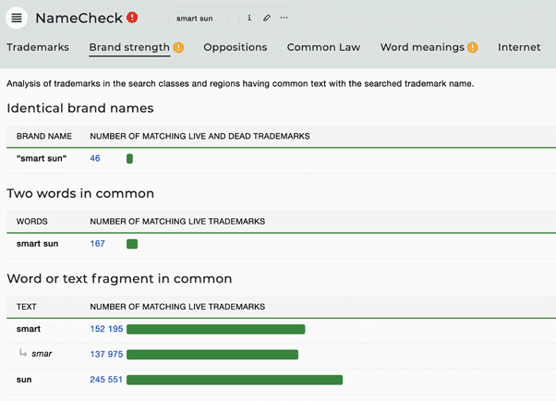Switch to the Trademarks tab
The width and height of the screenshot is (556, 401).
[38, 47]
